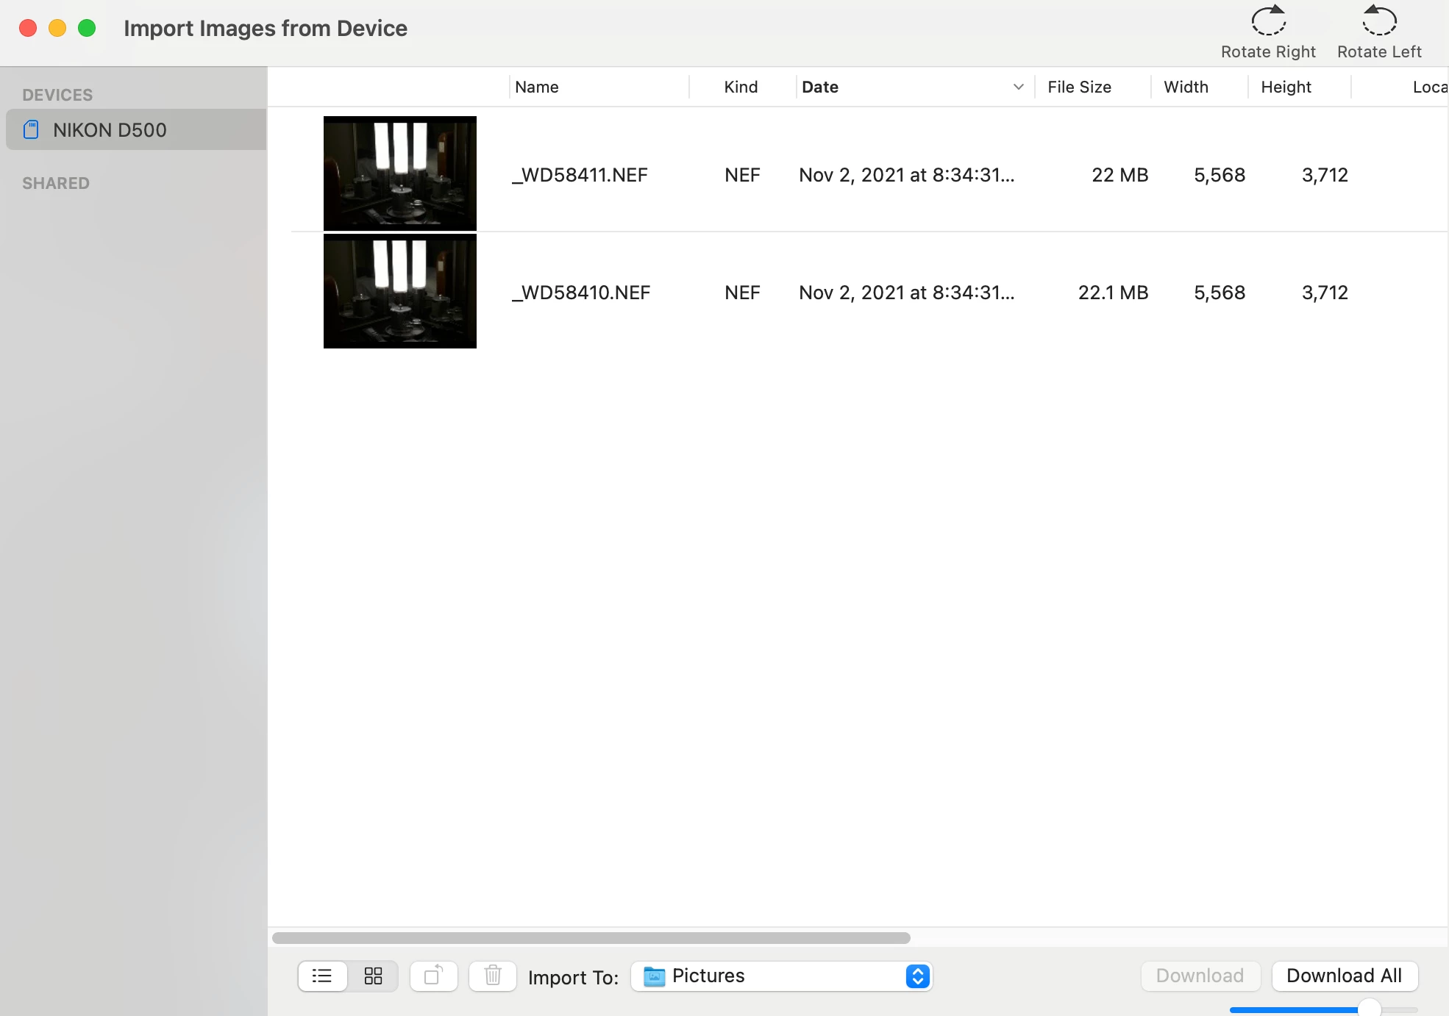Click the blue stepper arrows on Import To
1449x1016 pixels.
click(917, 976)
